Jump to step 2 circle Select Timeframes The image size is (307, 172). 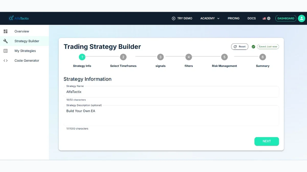123,57
